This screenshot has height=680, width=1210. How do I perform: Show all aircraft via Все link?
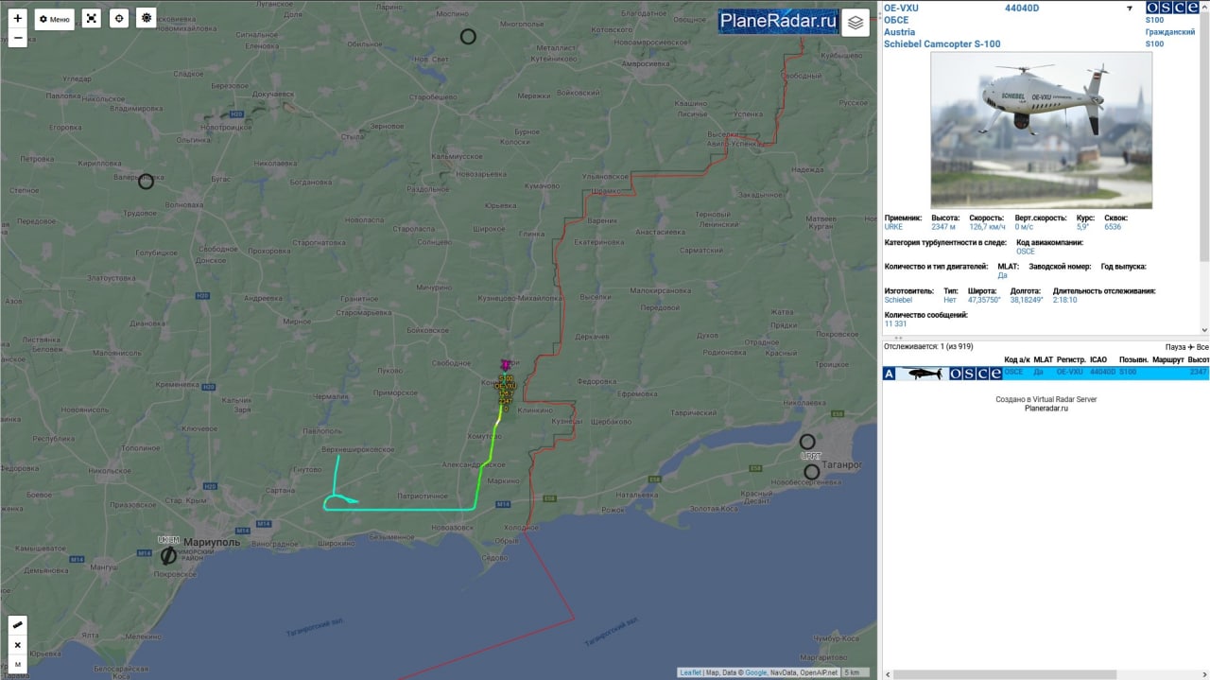point(1201,347)
